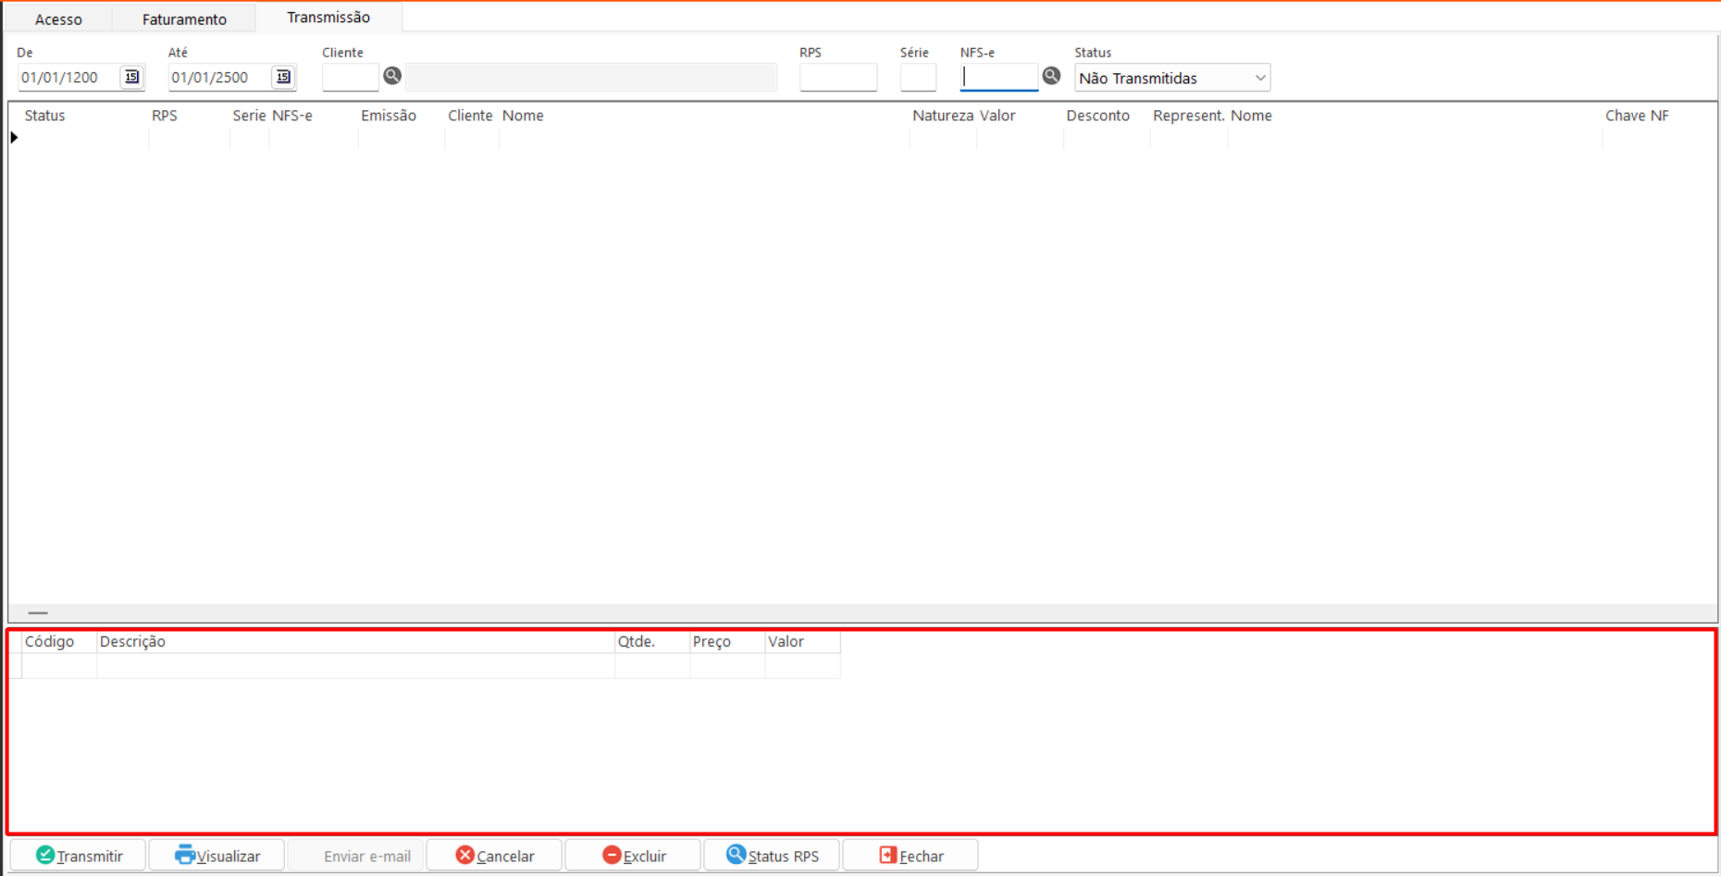1721x876 pixels.
Task: Switch to the Acesso tab
Action: [58, 19]
